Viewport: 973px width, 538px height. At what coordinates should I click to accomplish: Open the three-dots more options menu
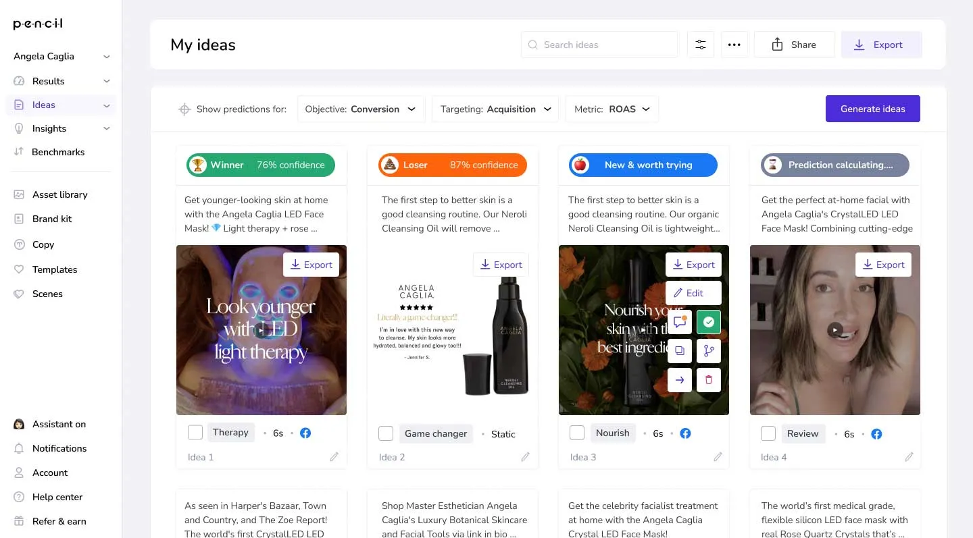(x=734, y=45)
